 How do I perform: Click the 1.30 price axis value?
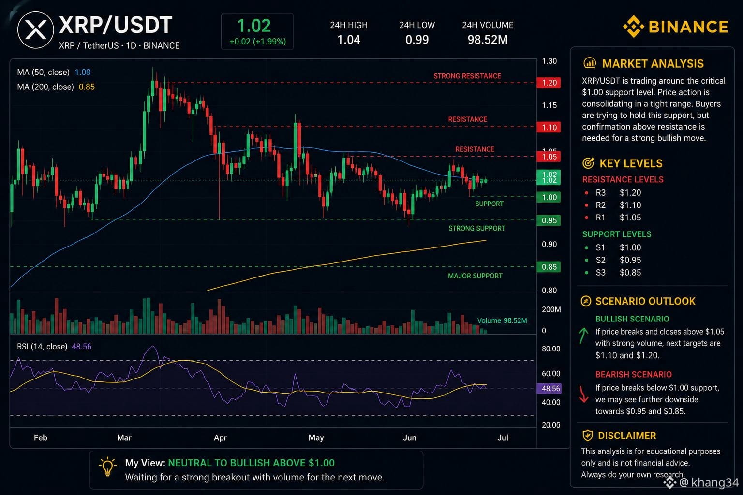tap(550, 61)
